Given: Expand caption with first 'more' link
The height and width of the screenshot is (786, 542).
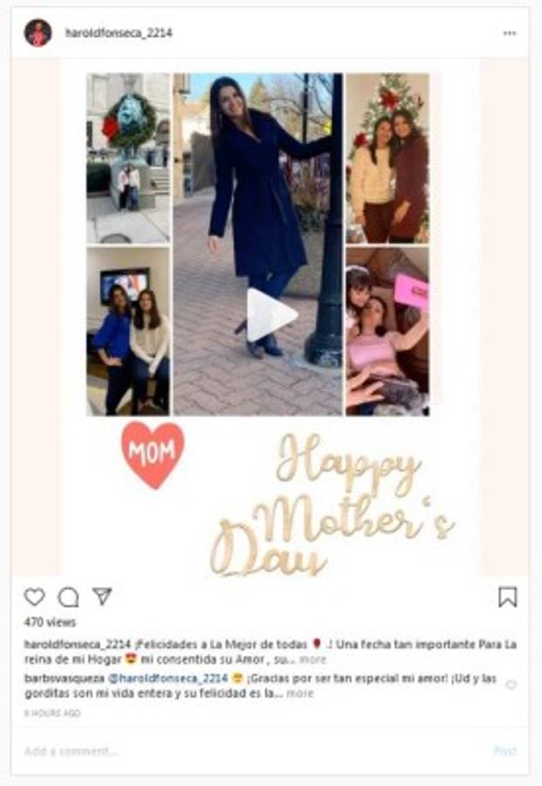Looking at the screenshot, I should coord(312,659).
